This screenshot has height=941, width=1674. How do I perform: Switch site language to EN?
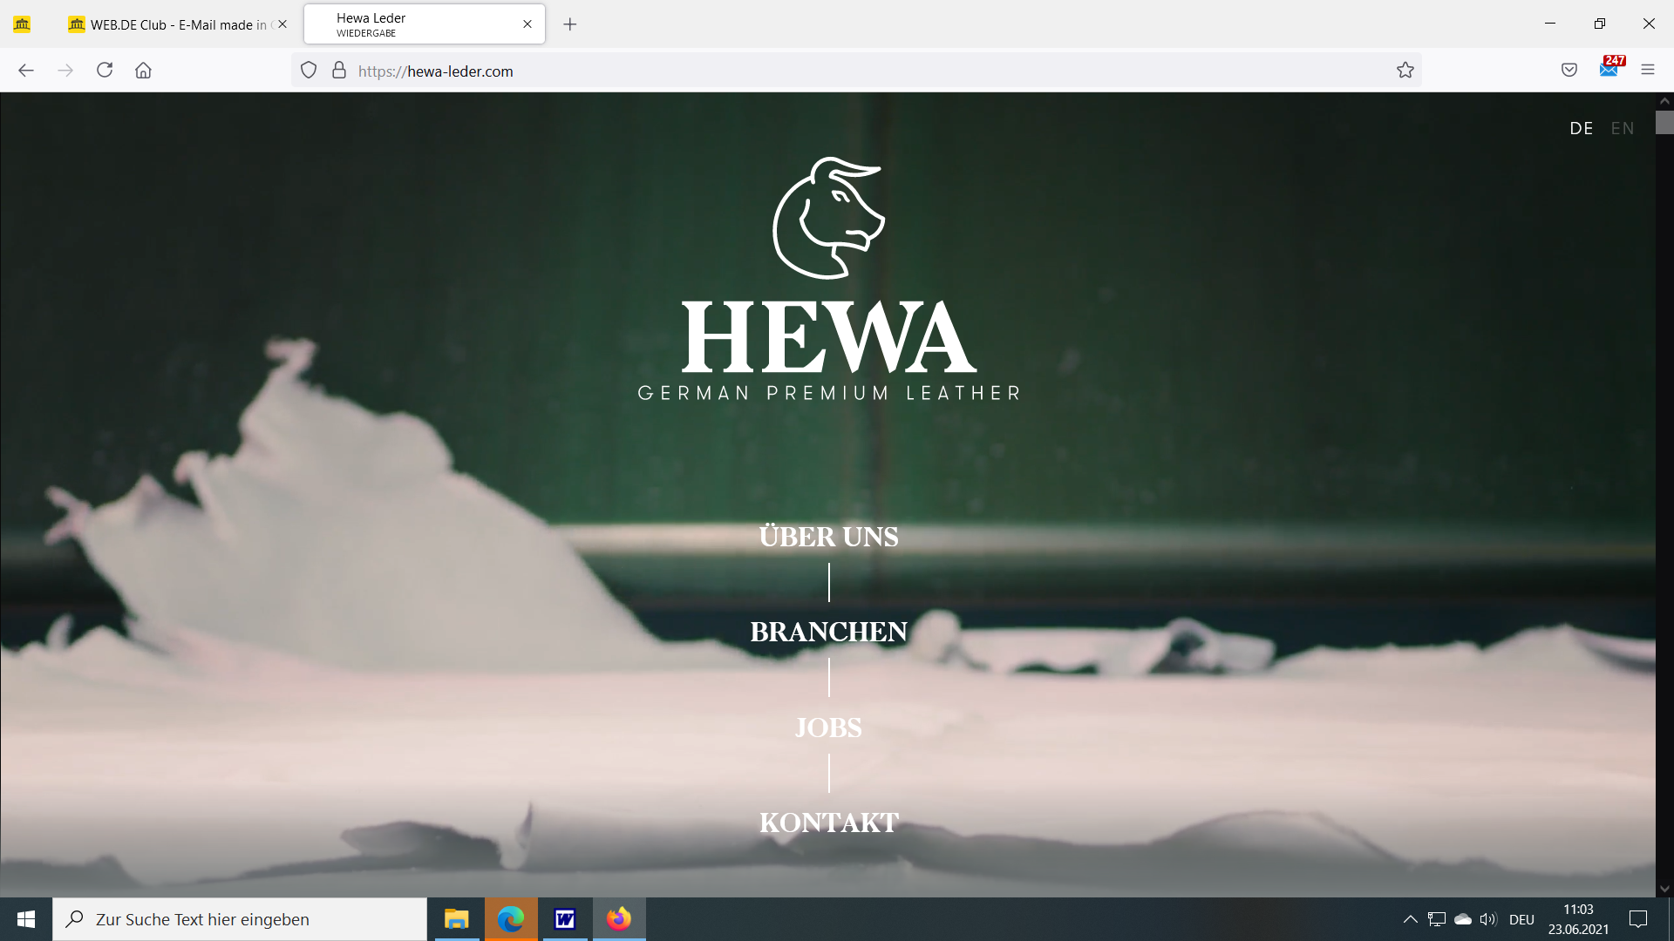click(1623, 129)
